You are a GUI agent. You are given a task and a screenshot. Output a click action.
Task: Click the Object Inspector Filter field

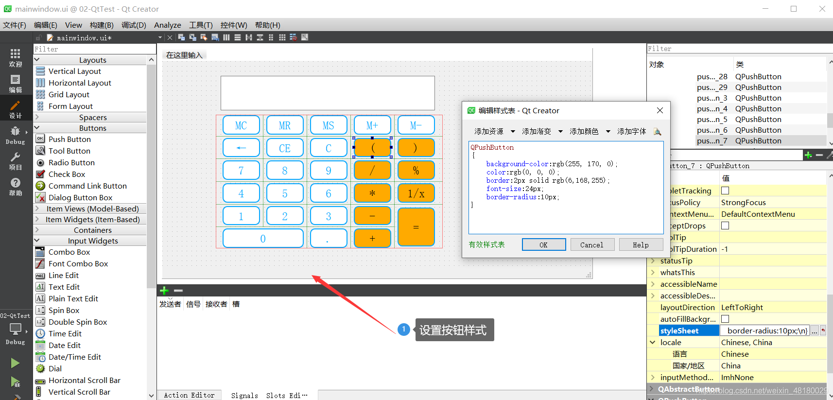740,49
